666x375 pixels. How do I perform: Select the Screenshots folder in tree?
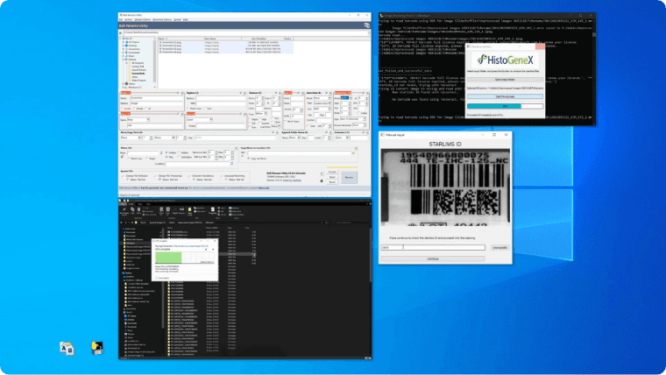pyautogui.click(x=138, y=74)
